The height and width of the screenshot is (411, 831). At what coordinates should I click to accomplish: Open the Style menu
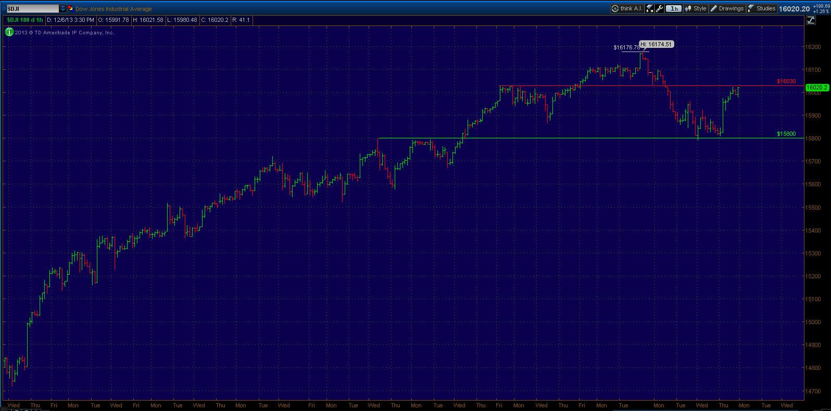696,8
